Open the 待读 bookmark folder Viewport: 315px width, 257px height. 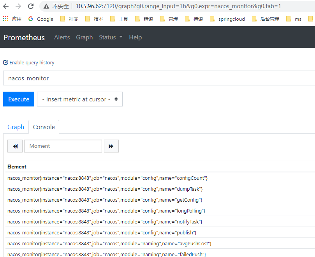coord(194,19)
